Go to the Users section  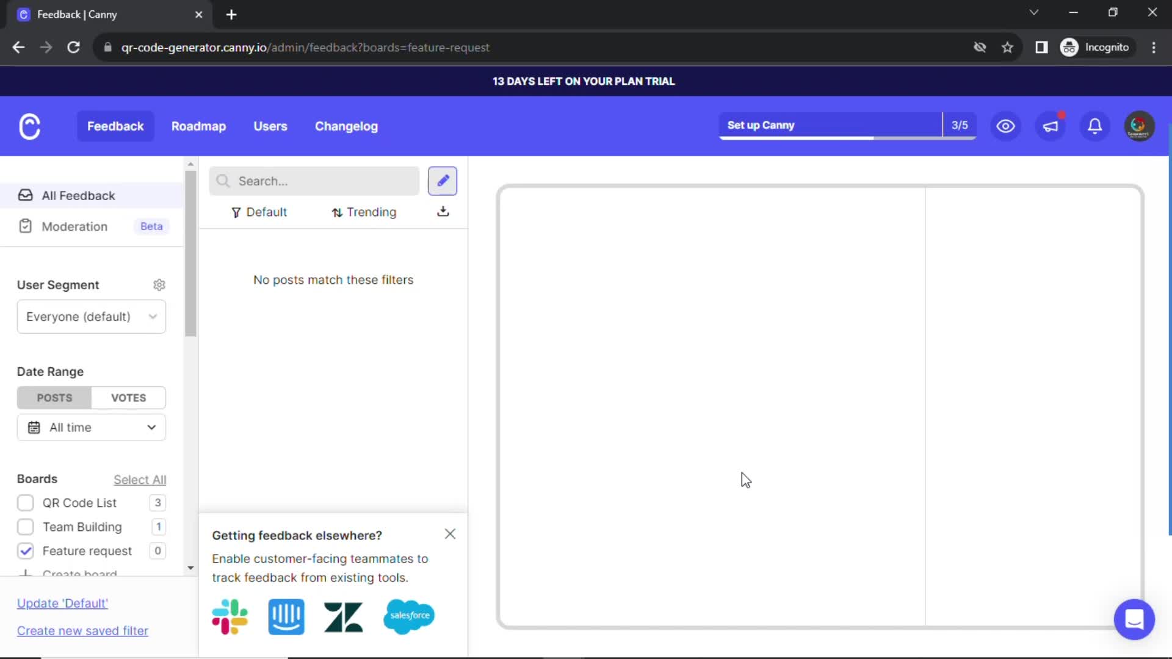point(270,126)
